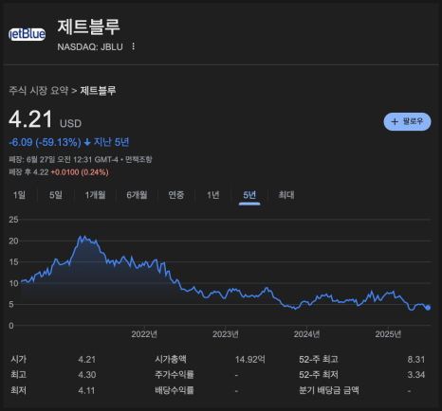Click the 면책조항 disclaimer link
442x411 pixels.
tap(138, 159)
